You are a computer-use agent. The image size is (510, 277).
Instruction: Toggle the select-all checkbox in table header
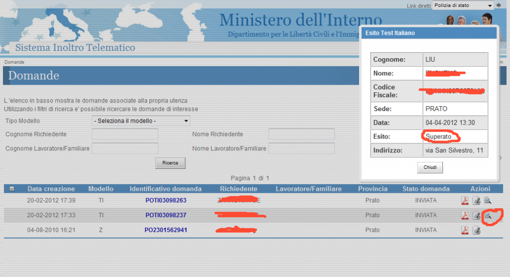12,189
